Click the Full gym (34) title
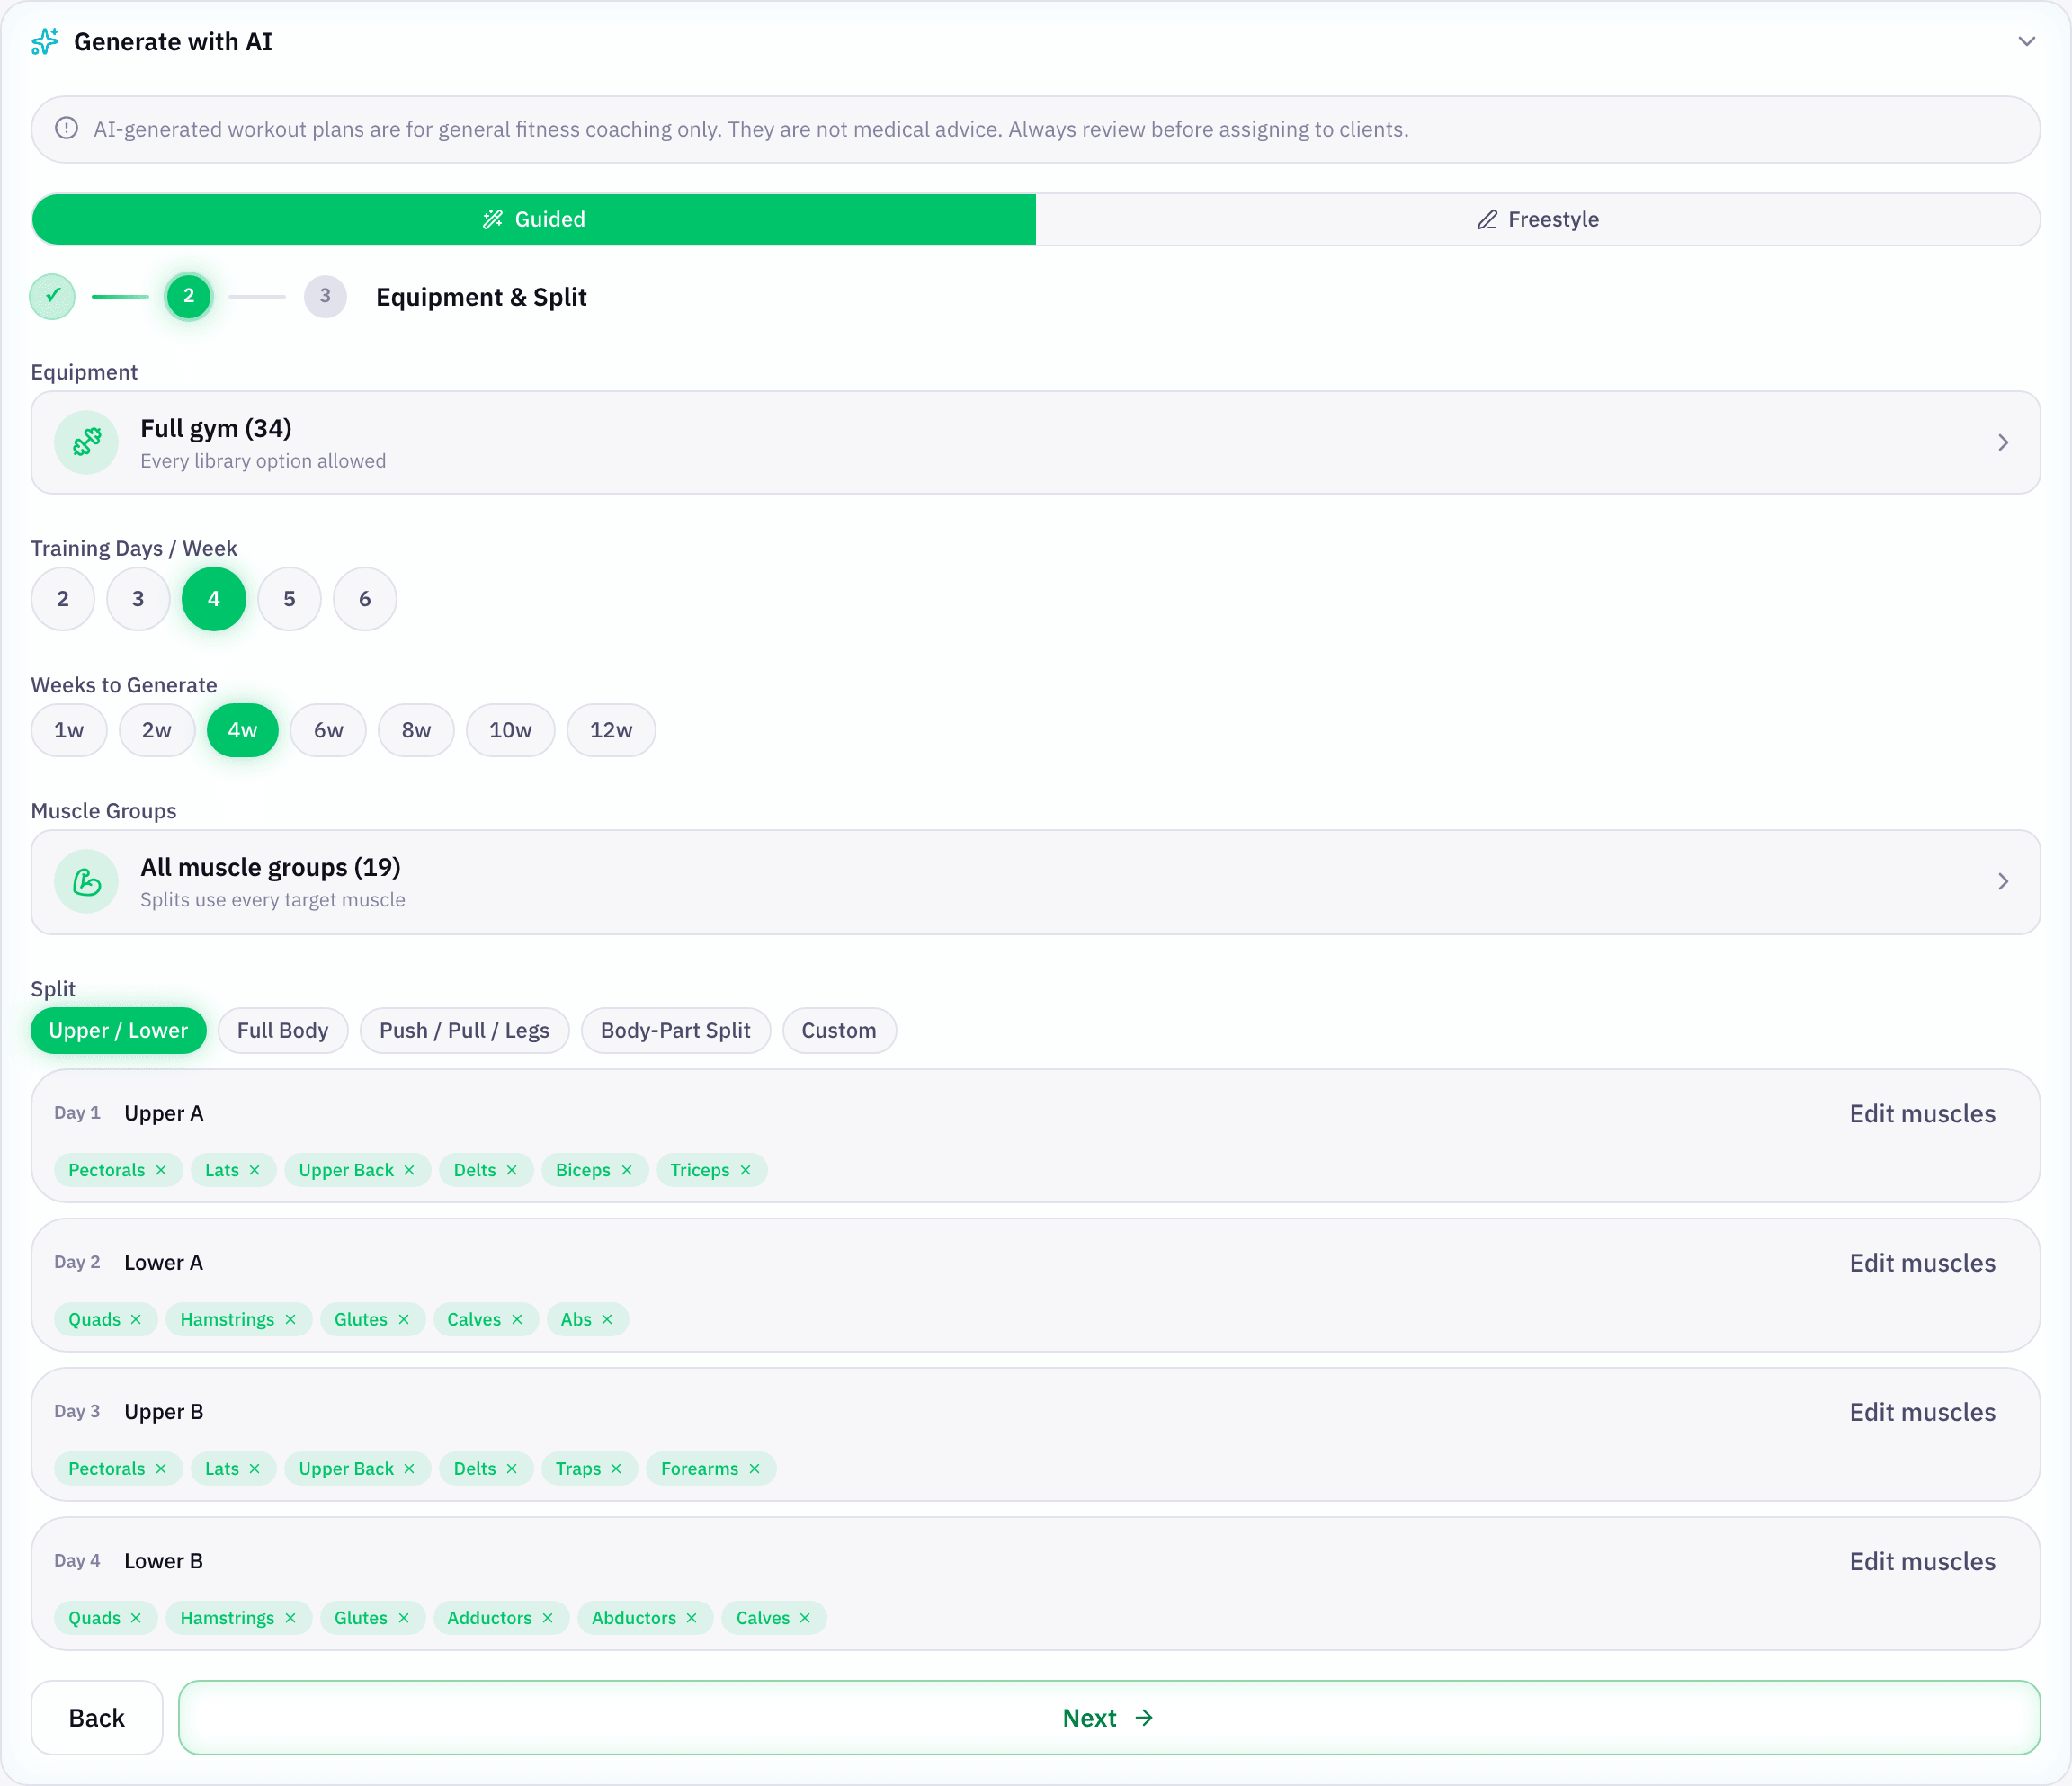This screenshot has width=2072, height=1786. (216, 428)
